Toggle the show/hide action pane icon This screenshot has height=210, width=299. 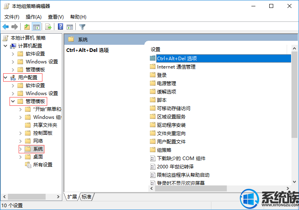[x=70, y=27]
